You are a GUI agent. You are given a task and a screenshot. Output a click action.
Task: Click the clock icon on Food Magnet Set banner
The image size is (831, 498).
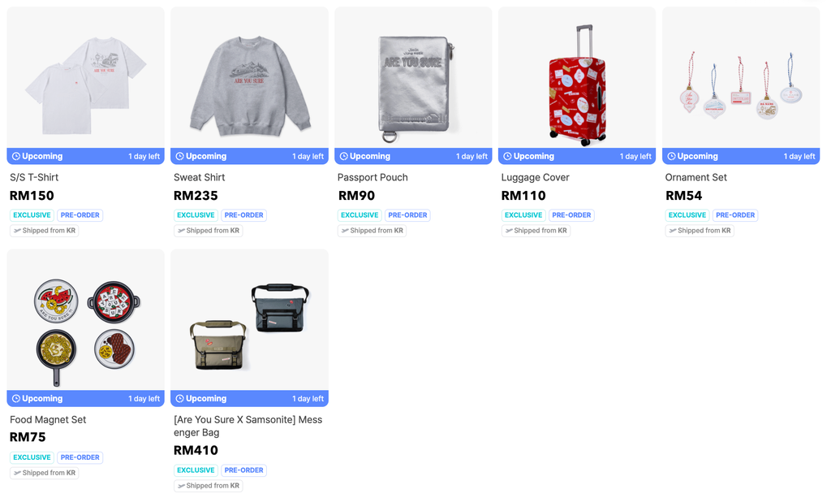[16, 399]
